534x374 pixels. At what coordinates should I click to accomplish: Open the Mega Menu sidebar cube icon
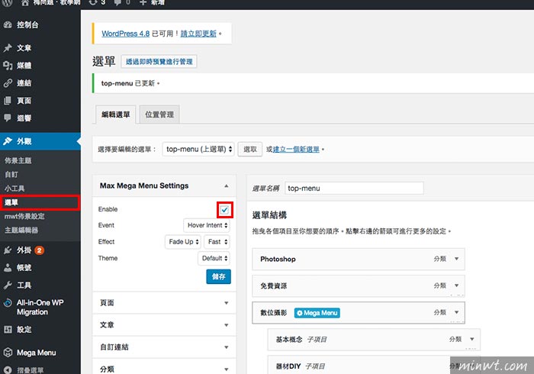pos(8,353)
